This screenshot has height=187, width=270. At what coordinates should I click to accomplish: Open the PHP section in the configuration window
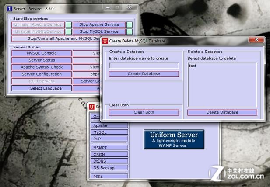pos(109,139)
